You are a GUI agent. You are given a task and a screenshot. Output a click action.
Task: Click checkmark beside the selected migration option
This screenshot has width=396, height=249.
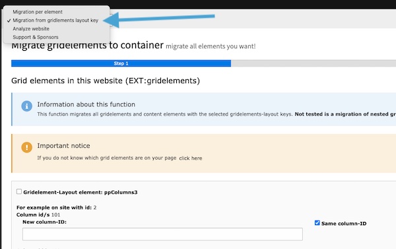point(9,20)
